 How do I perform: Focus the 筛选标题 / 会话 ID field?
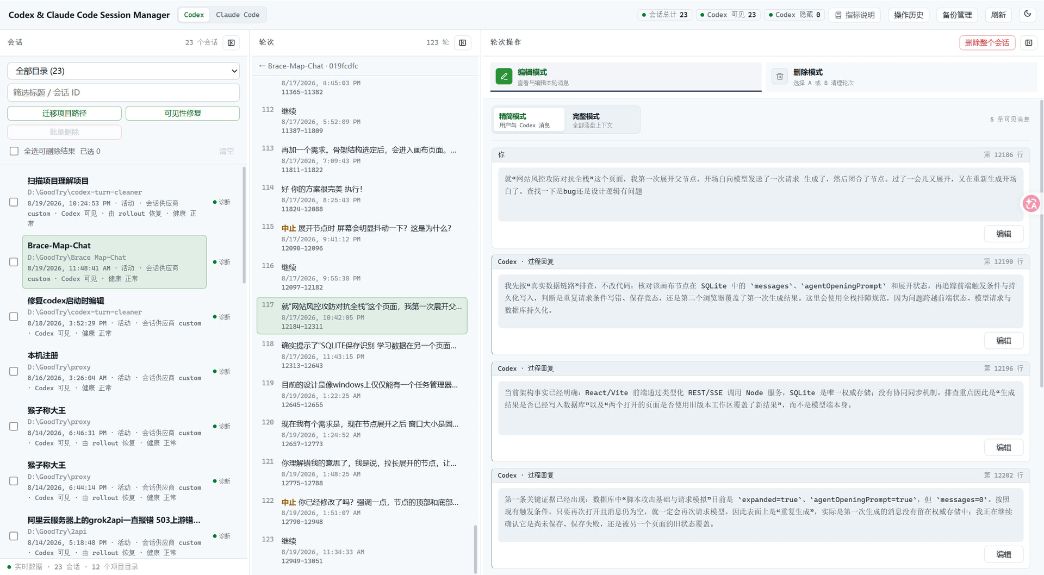pos(123,92)
